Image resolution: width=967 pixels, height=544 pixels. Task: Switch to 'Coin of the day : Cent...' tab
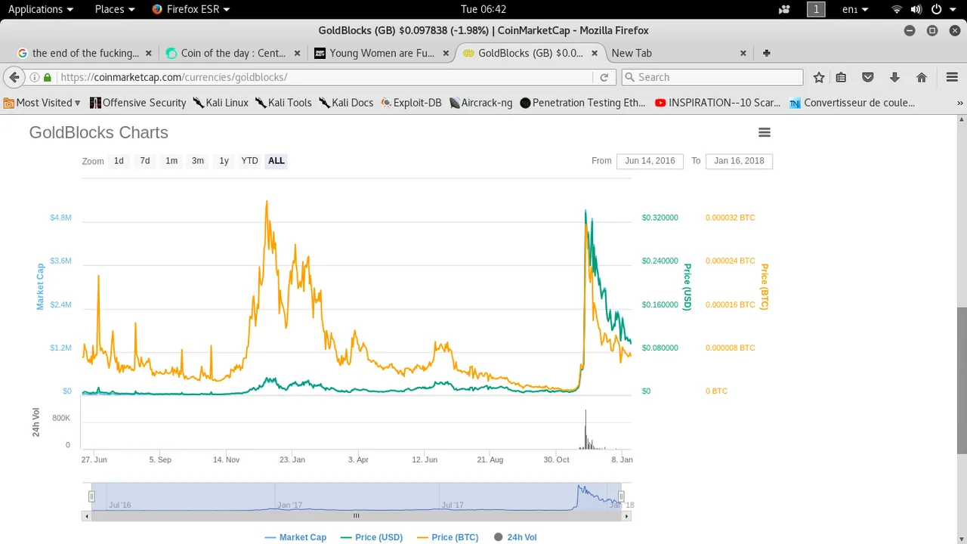point(226,53)
